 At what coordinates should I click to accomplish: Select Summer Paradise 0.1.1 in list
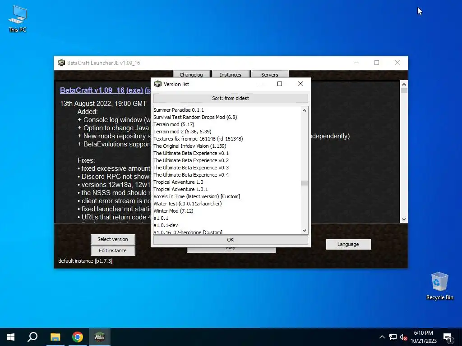coord(227,110)
